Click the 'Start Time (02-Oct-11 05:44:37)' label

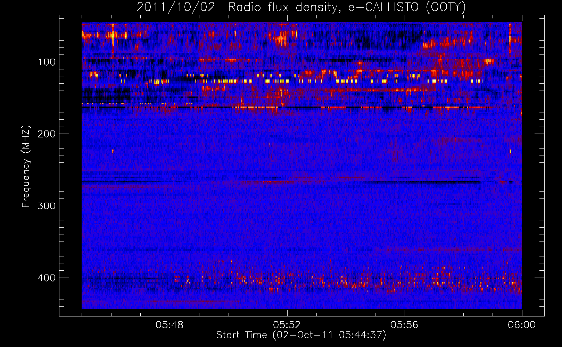coord(301,335)
